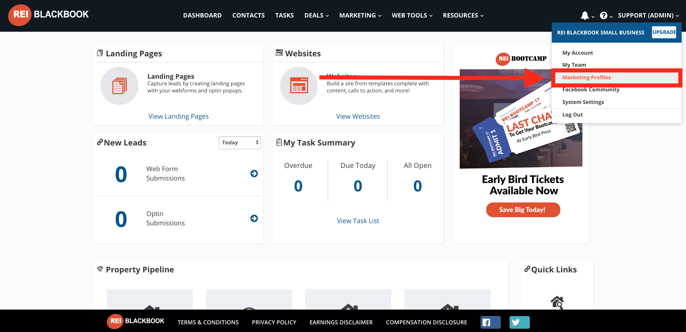This screenshot has height=332, width=686.
Task: Click the REI Blackbook logo in header
Action: [48, 15]
